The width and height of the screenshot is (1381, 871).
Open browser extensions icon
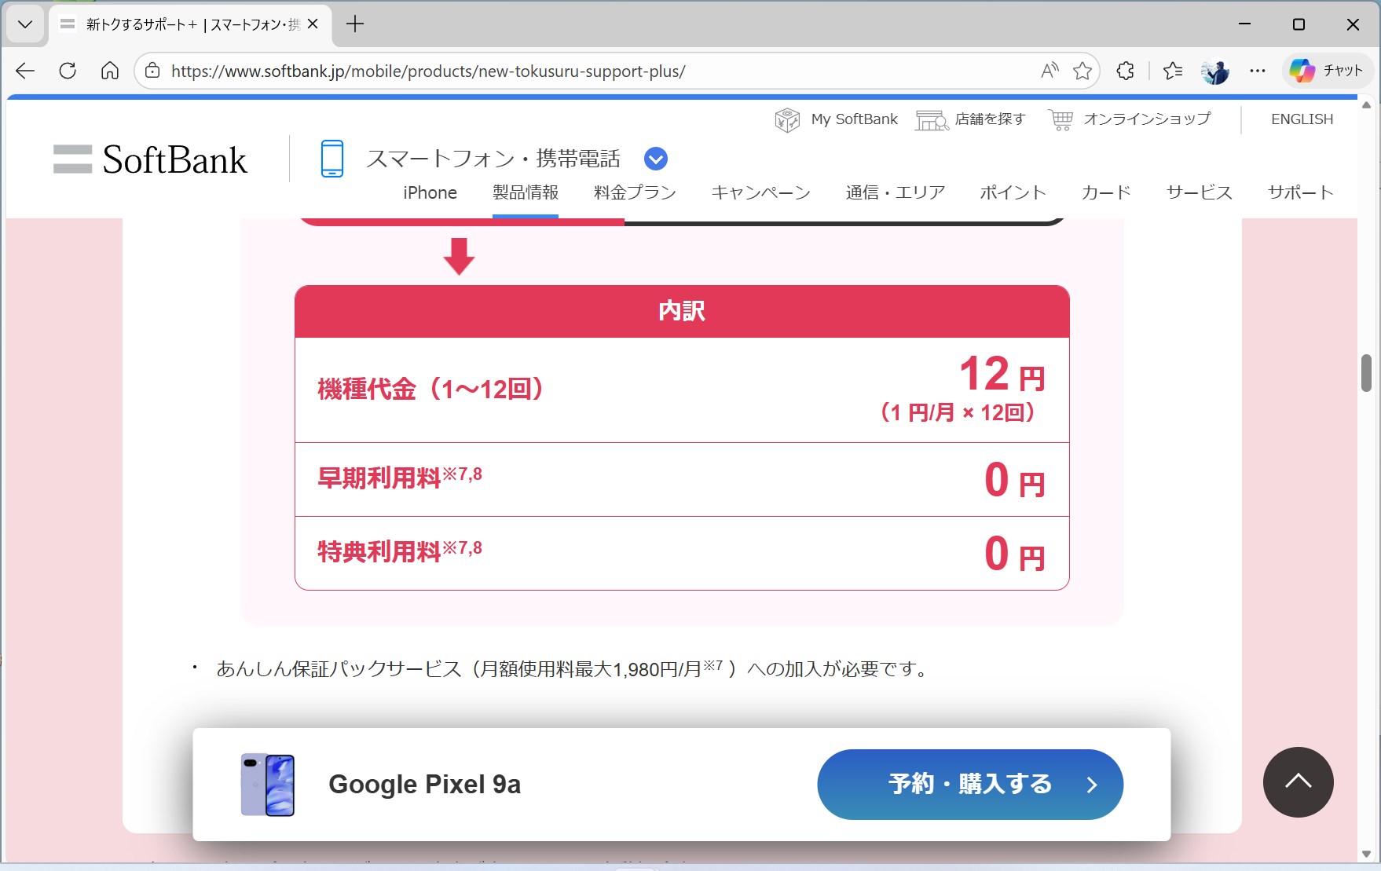1125,71
